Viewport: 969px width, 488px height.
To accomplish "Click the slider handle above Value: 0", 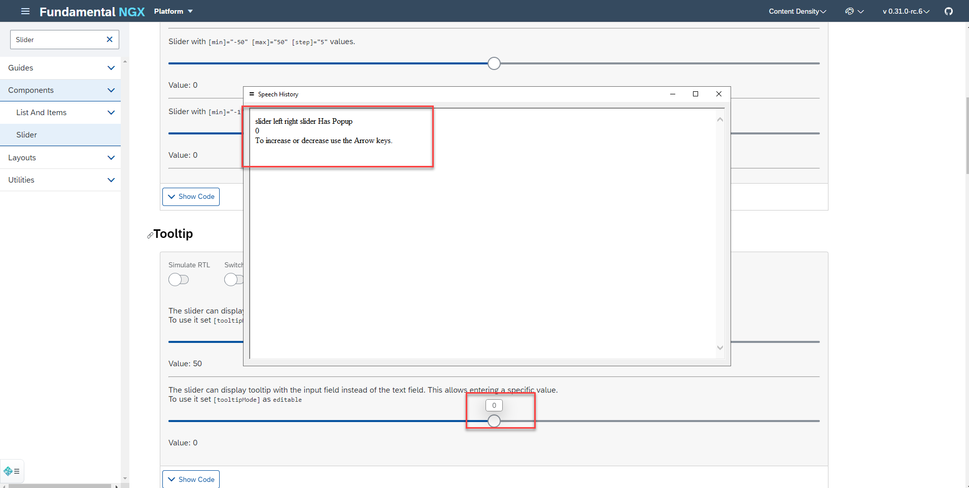I will (x=493, y=63).
